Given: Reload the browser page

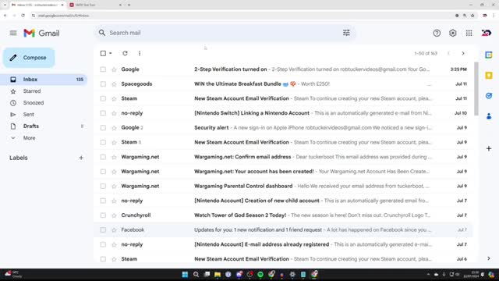Looking at the screenshot, I should (23, 16).
